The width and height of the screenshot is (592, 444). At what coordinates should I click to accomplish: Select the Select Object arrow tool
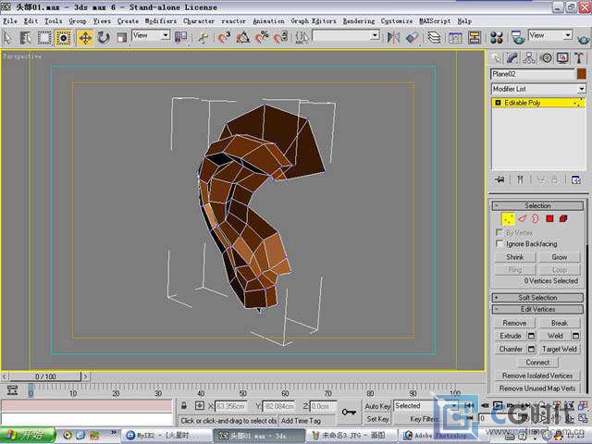click(8, 38)
